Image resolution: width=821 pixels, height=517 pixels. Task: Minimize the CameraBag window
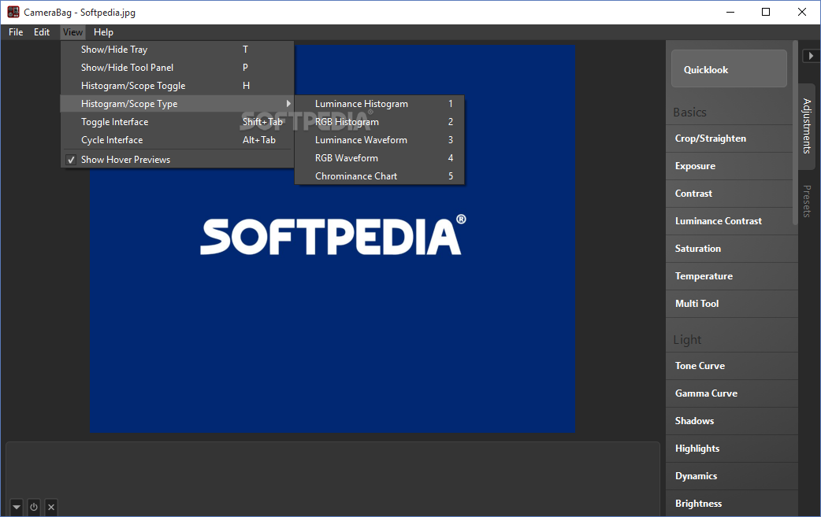730,12
